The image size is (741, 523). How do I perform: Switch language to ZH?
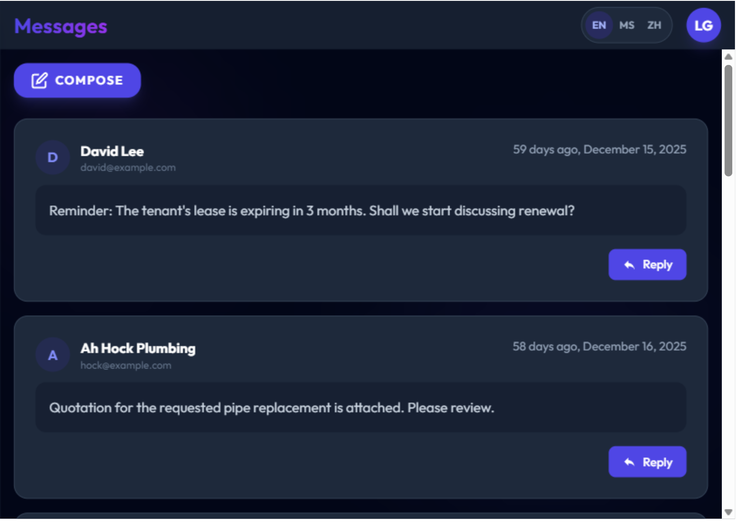click(x=653, y=25)
